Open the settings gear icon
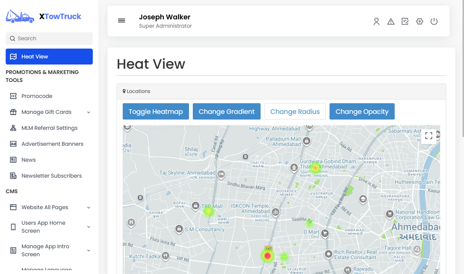This screenshot has width=464, height=274. pyautogui.click(x=419, y=22)
